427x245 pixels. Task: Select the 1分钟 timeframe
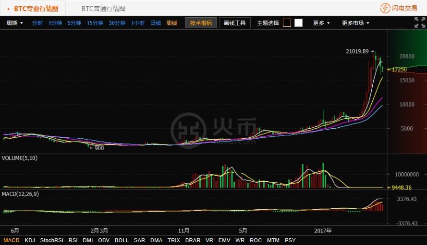(55, 23)
